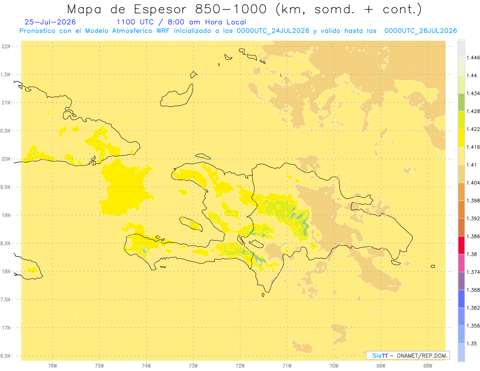Click the 1.368 colorbar value
This screenshot has height=371, width=480.
tap(474, 290)
